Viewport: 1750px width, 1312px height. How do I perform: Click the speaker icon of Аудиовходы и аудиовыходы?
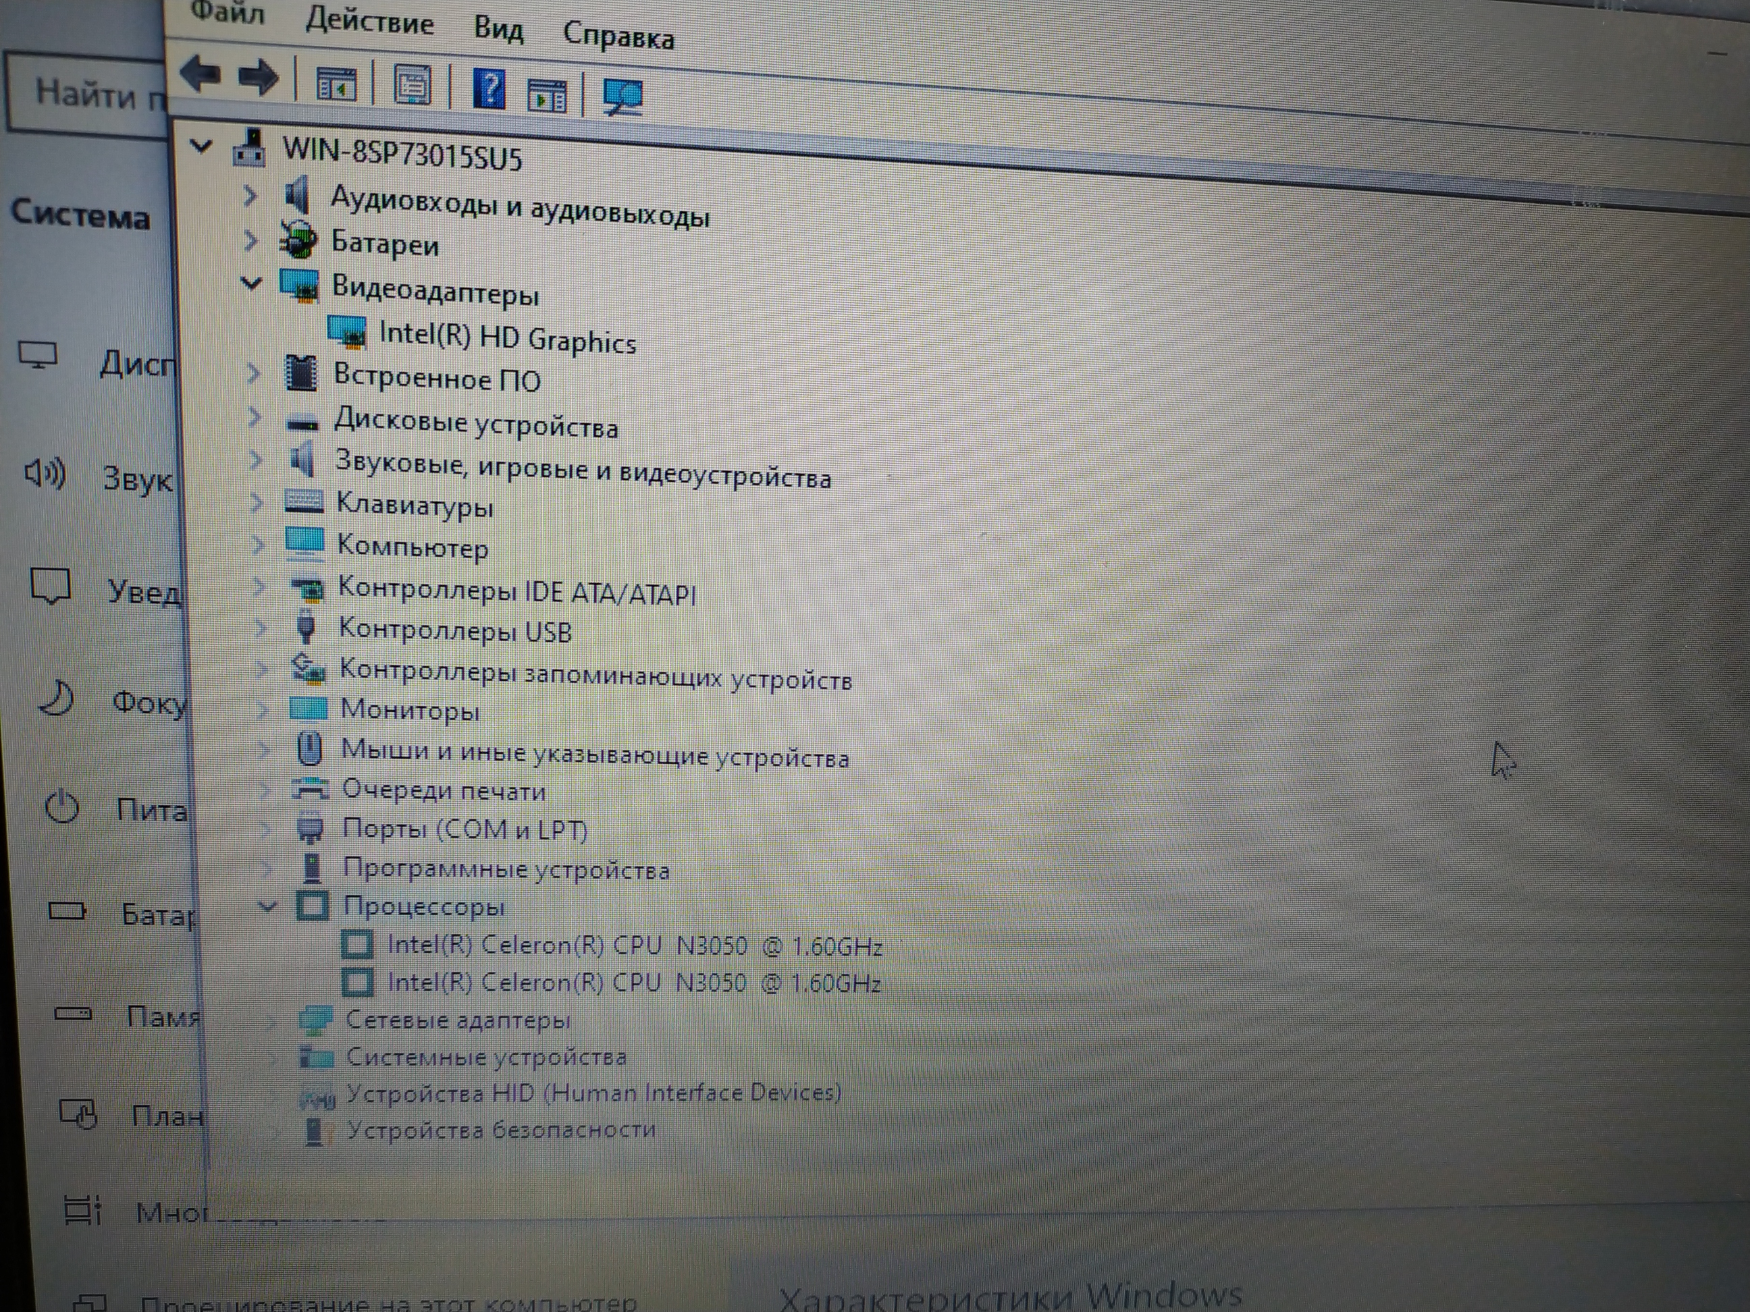[x=296, y=194]
